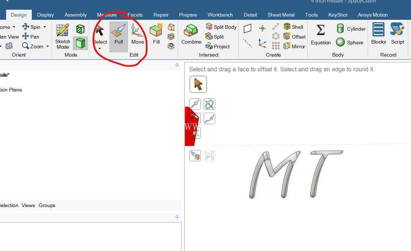Toggle the upper panel pin icon
Image resolution: width=411 pixels, height=251 pixels.
[177, 65]
